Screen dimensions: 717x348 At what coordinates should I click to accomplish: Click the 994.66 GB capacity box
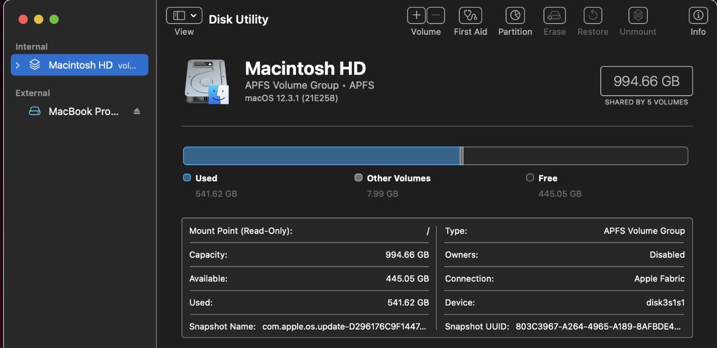(x=646, y=81)
